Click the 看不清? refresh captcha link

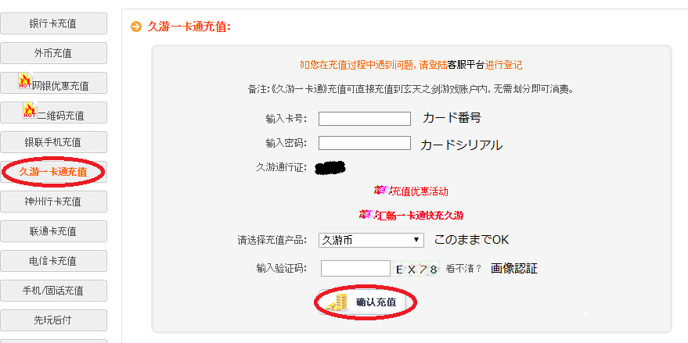pyautogui.click(x=464, y=269)
